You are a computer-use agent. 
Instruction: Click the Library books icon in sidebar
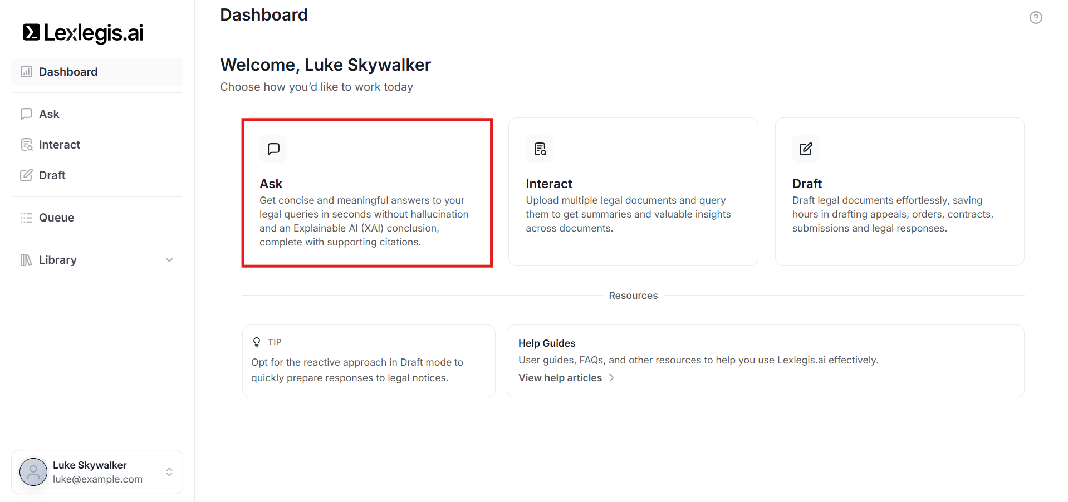26,260
